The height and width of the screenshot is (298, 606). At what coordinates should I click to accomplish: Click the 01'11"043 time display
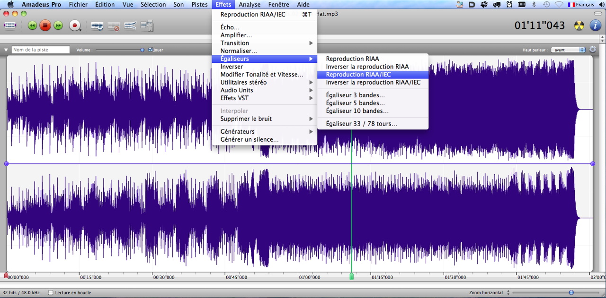[x=540, y=26]
